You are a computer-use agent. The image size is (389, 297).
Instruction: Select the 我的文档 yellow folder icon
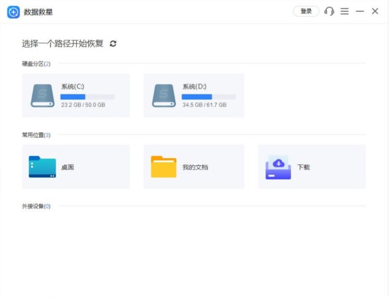click(164, 167)
